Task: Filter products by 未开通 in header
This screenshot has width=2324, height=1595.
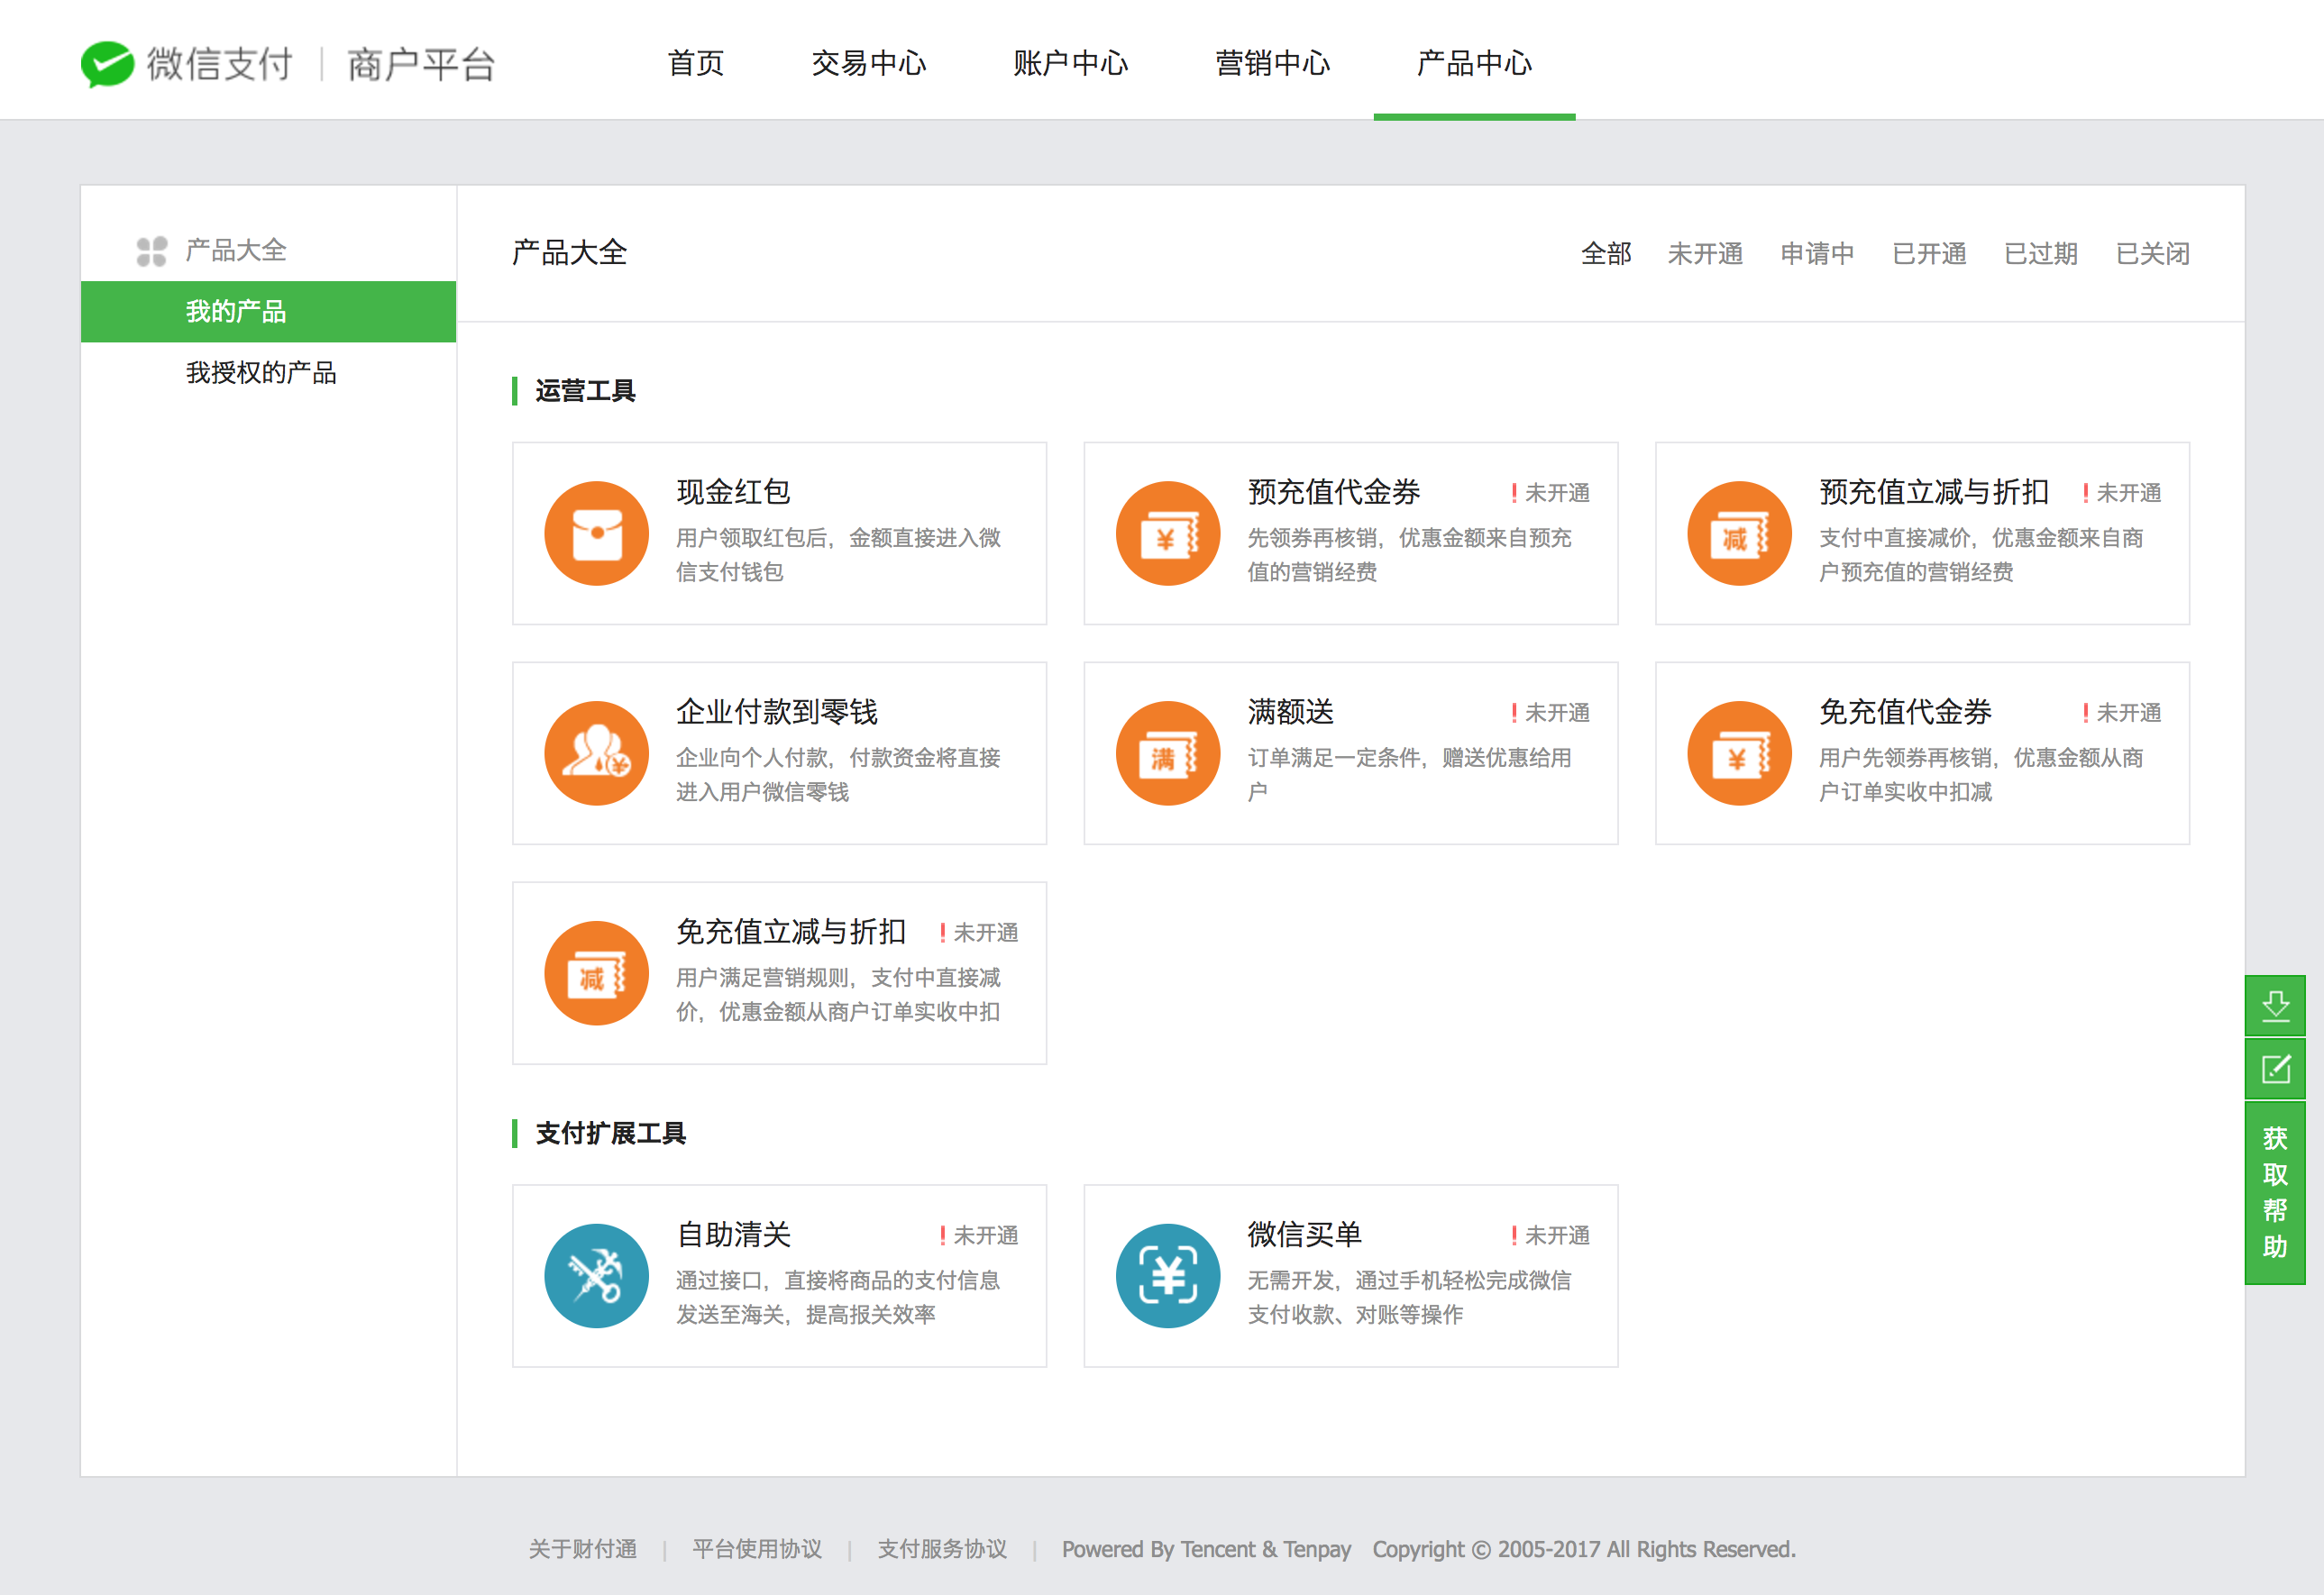Action: click(x=1705, y=254)
